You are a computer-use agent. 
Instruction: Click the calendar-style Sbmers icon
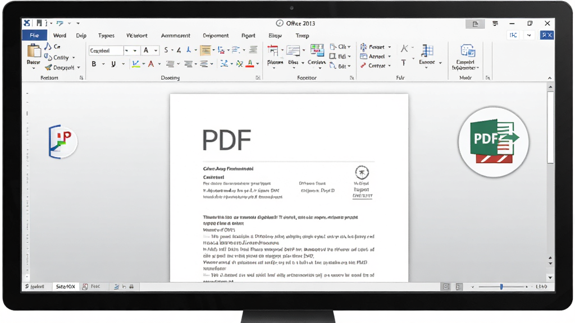point(273,51)
